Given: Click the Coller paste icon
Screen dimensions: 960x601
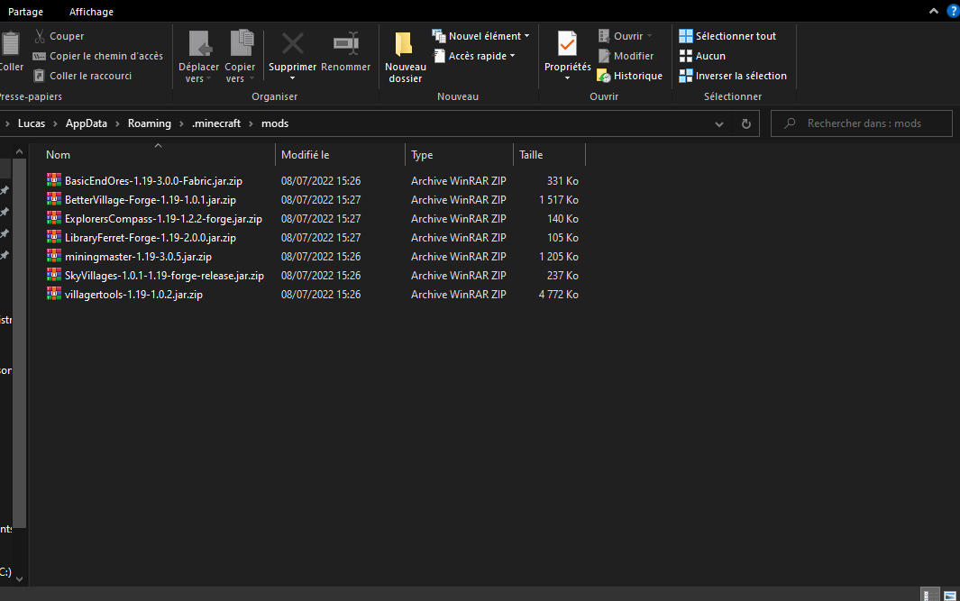Looking at the screenshot, I should click(11, 44).
